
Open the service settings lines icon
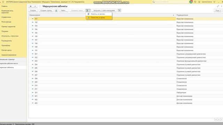coord(214,2)
